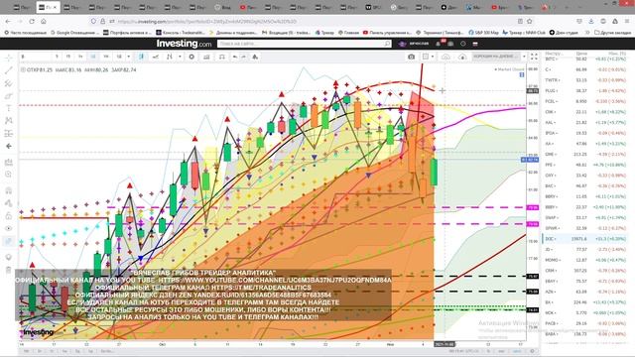The width and height of the screenshot is (635, 357).
Task: Select the candlestick bar style button
Action: pyautogui.click(x=141, y=57)
